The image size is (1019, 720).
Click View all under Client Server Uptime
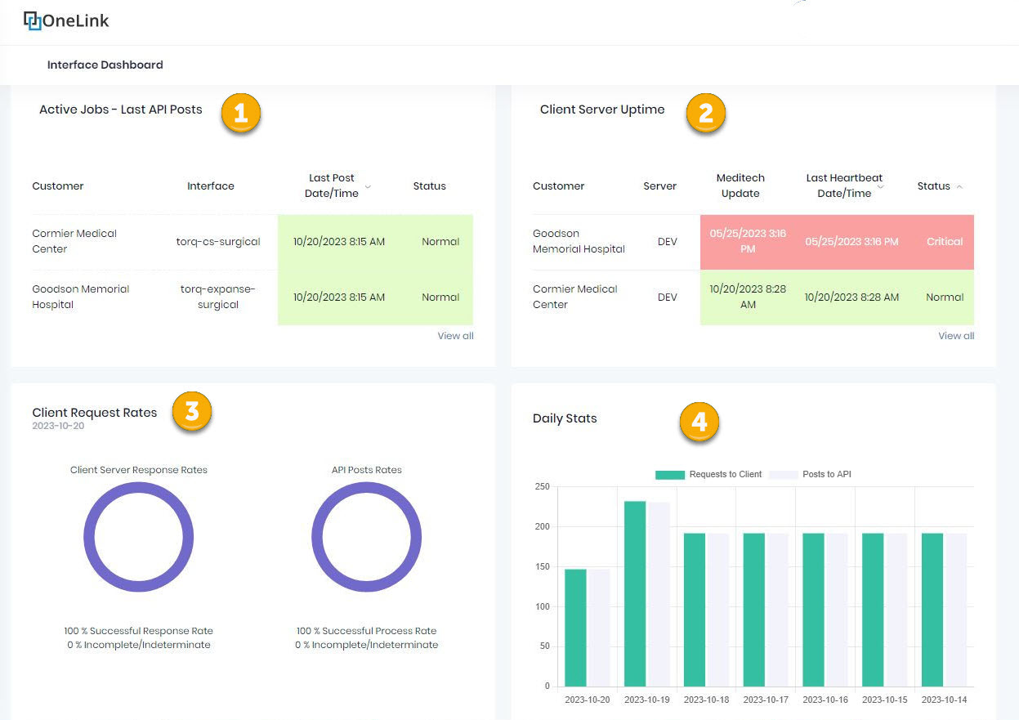pyautogui.click(x=955, y=335)
